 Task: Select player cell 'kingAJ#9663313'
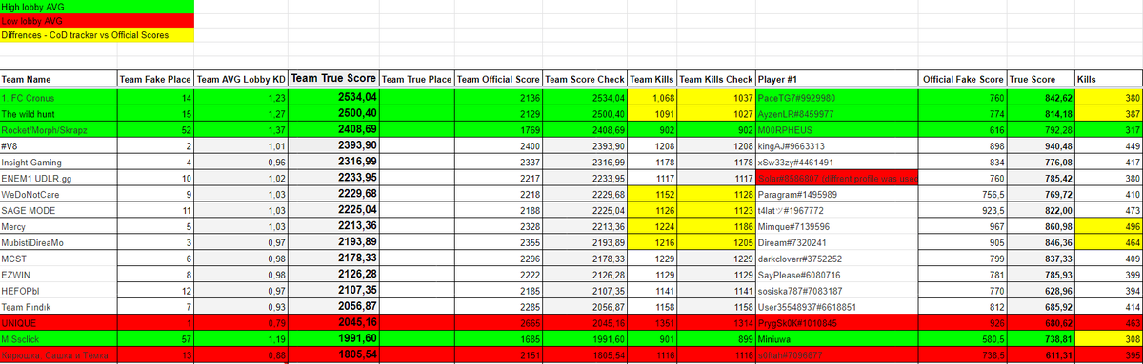(x=837, y=146)
